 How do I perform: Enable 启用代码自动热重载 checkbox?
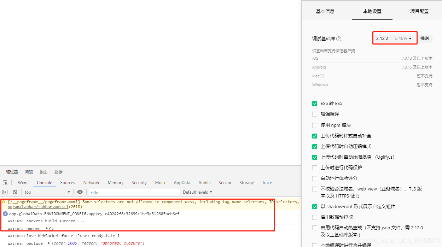(315, 228)
